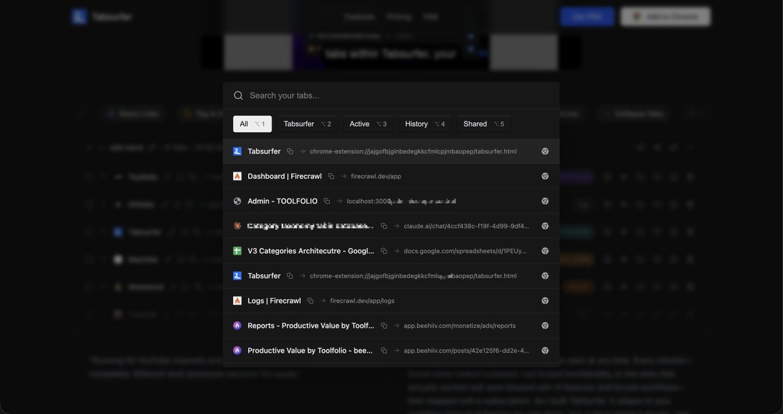
Task: Click blurred 'Add to Chrome' button in background
Action: 665,17
